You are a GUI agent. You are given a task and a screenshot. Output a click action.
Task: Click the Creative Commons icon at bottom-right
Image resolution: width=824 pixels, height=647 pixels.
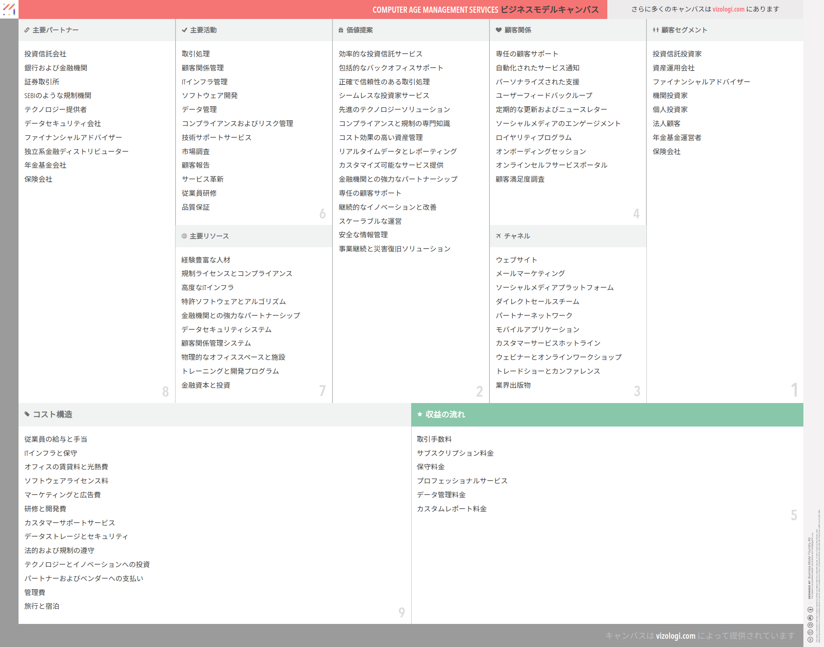coord(810,640)
